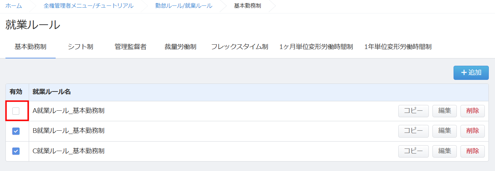Image resolution: width=495 pixels, height=171 pixels.
Task: Delete the B就業ルール_基本勤務制 rule
Action: 472,131
